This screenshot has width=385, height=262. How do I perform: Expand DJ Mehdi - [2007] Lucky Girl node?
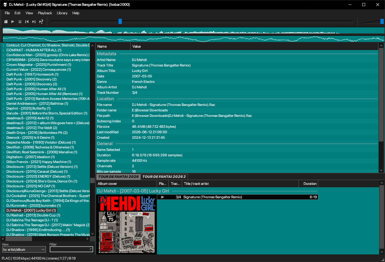pyautogui.click(x=3, y=210)
